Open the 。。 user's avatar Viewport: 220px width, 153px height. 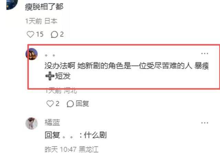click(x=32, y=54)
